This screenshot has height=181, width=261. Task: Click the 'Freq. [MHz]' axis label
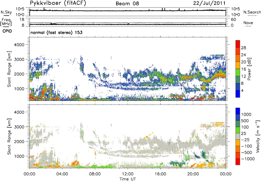click(6, 22)
